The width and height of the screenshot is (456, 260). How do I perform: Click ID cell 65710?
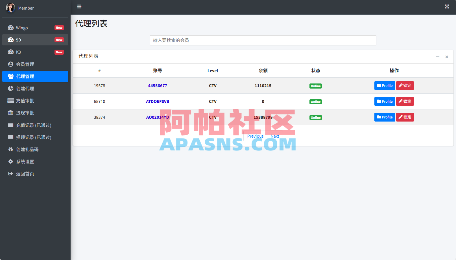point(99,102)
